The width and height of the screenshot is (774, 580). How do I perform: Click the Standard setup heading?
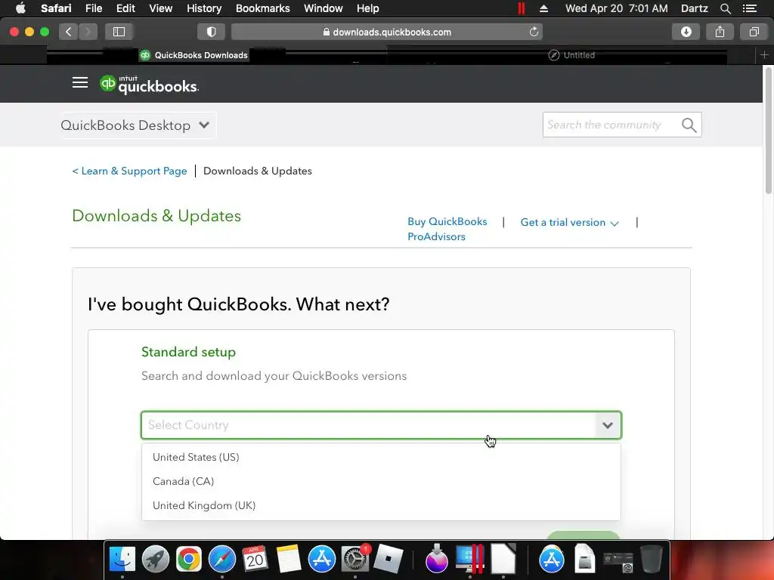[188, 352]
